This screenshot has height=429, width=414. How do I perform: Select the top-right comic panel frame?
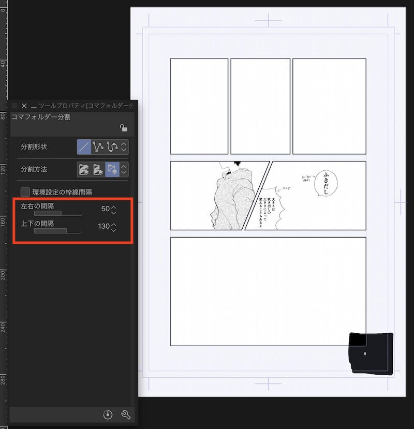click(330, 106)
